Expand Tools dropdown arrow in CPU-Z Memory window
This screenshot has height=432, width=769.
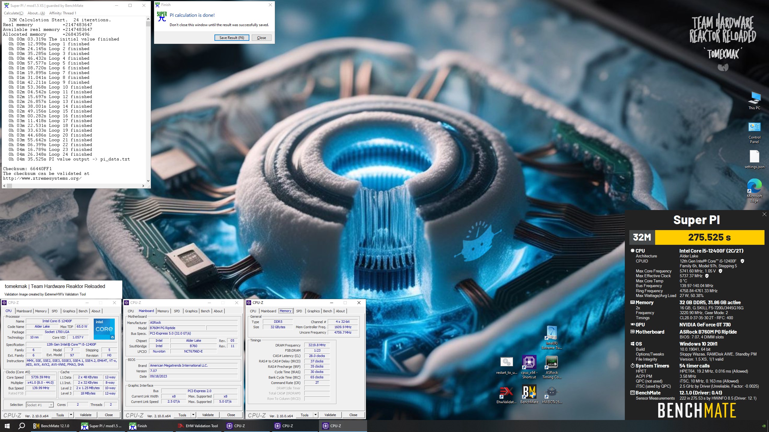click(x=316, y=415)
